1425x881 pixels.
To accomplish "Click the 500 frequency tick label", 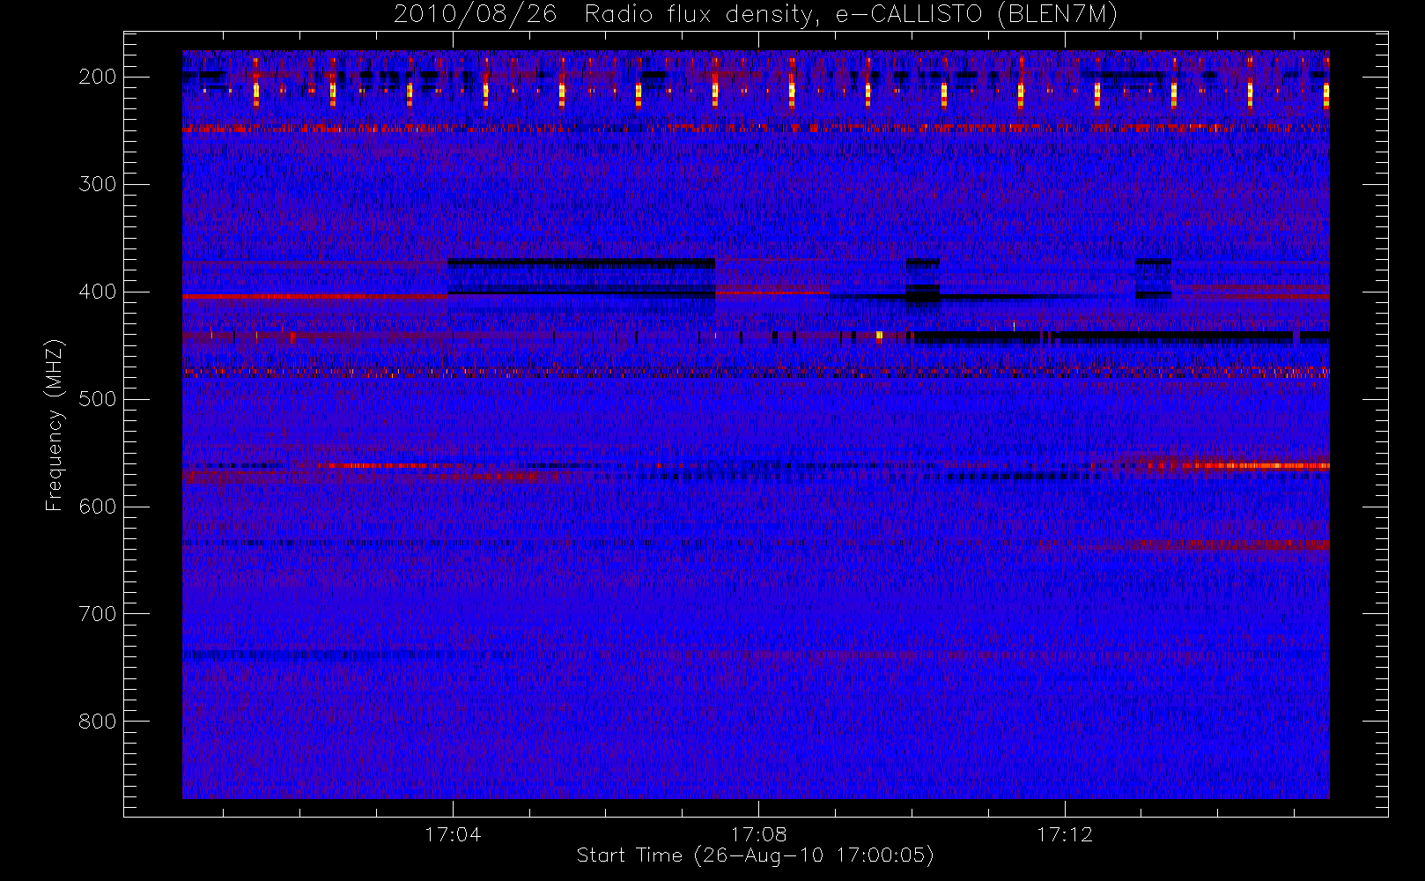I will click(x=97, y=399).
